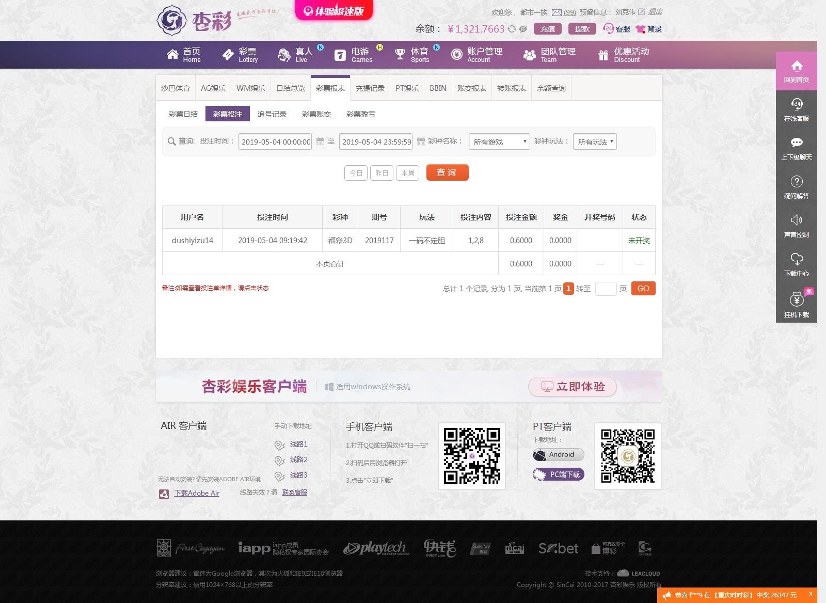Click the 下载Adobe Air link
This screenshot has height=603, width=826.
click(197, 493)
